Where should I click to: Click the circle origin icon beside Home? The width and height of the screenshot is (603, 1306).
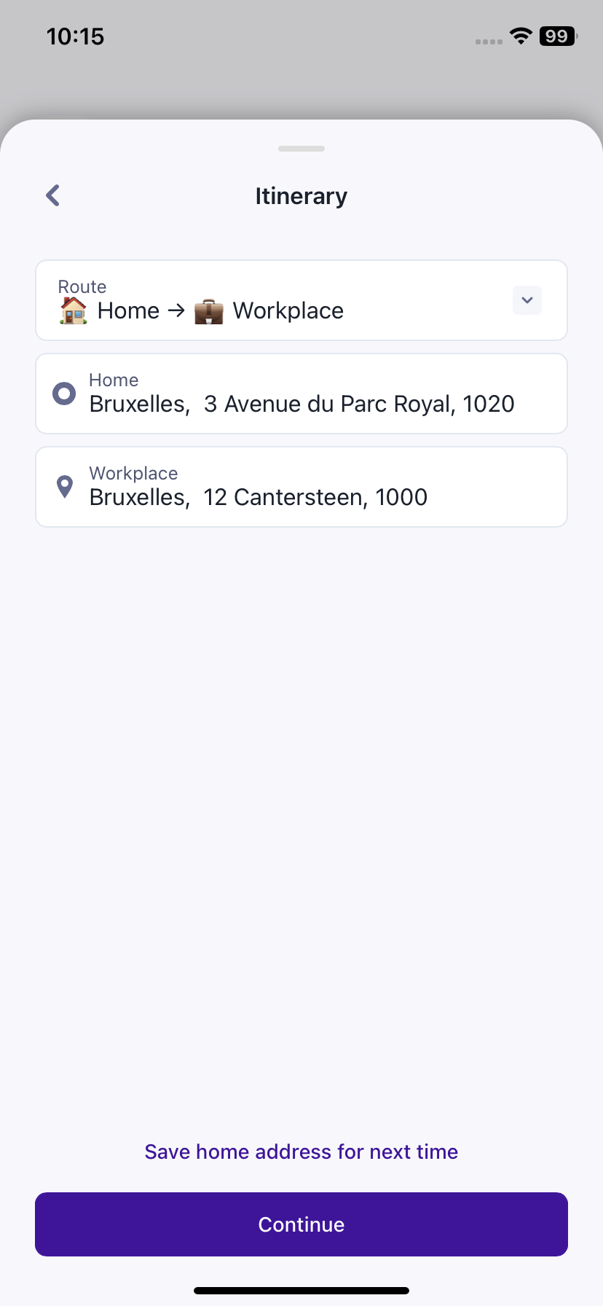coord(64,394)
